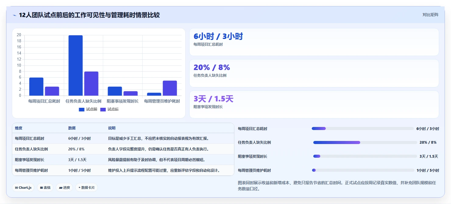This screenshot has height=204, width=451.
Task: Click the 阻塞事项发现时长 chart axis label
Action: pos(123,101)
